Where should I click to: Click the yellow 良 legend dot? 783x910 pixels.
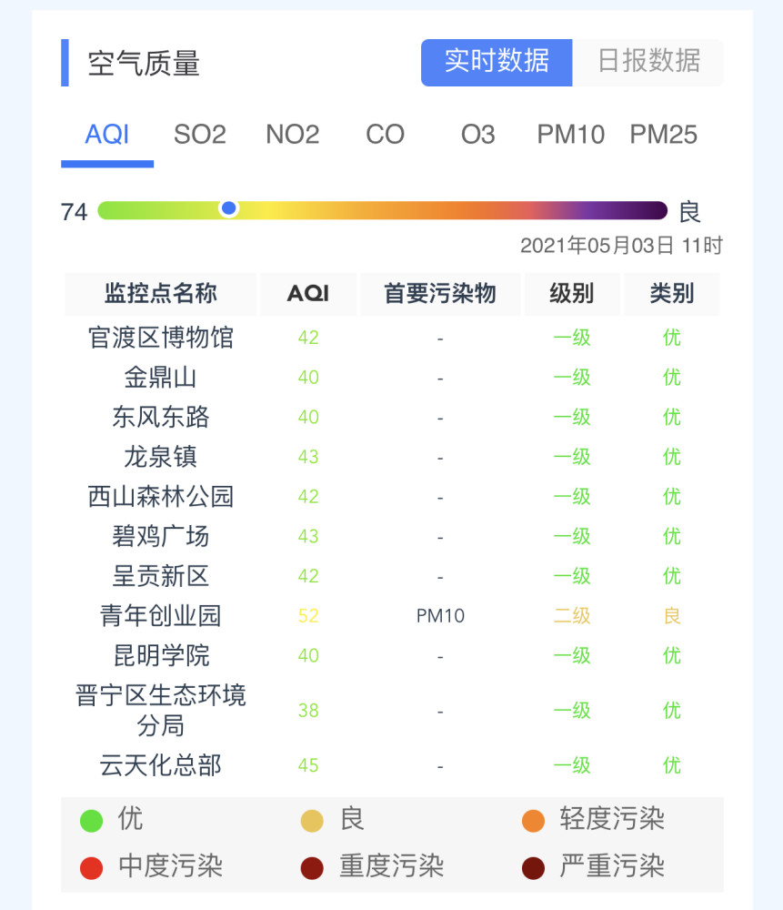pyautogui.click(x=312, y=821)
